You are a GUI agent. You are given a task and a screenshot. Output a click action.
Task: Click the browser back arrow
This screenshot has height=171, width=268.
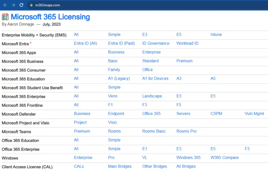click(5, 5)
